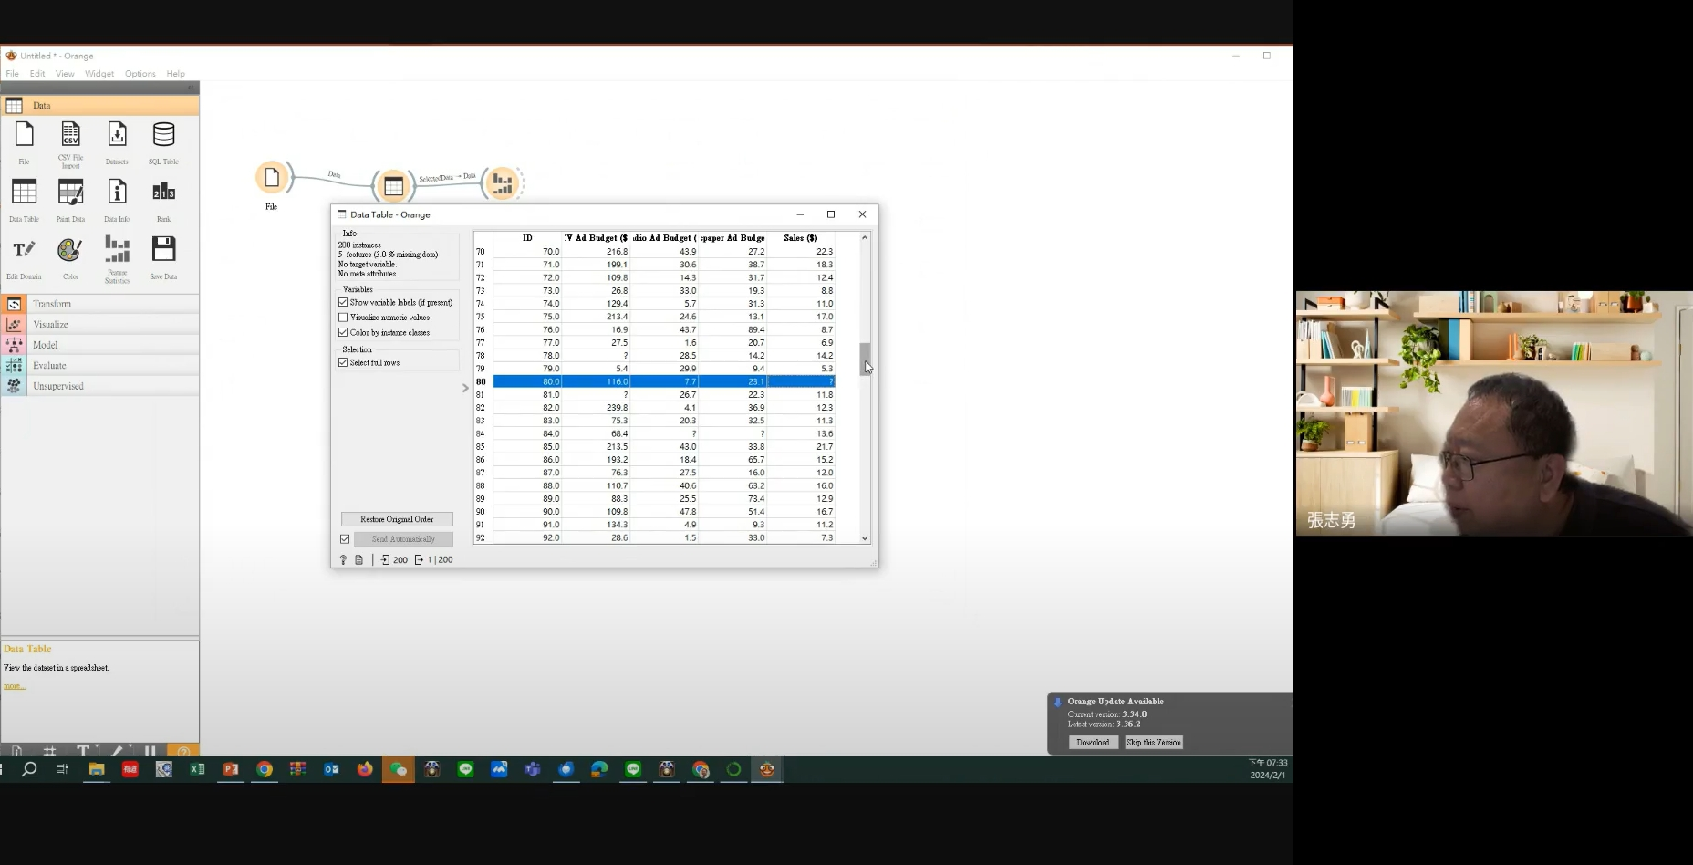Expand the Transform category
The width and height of the screenshot is (1693, 865).
tap(52, 304)
